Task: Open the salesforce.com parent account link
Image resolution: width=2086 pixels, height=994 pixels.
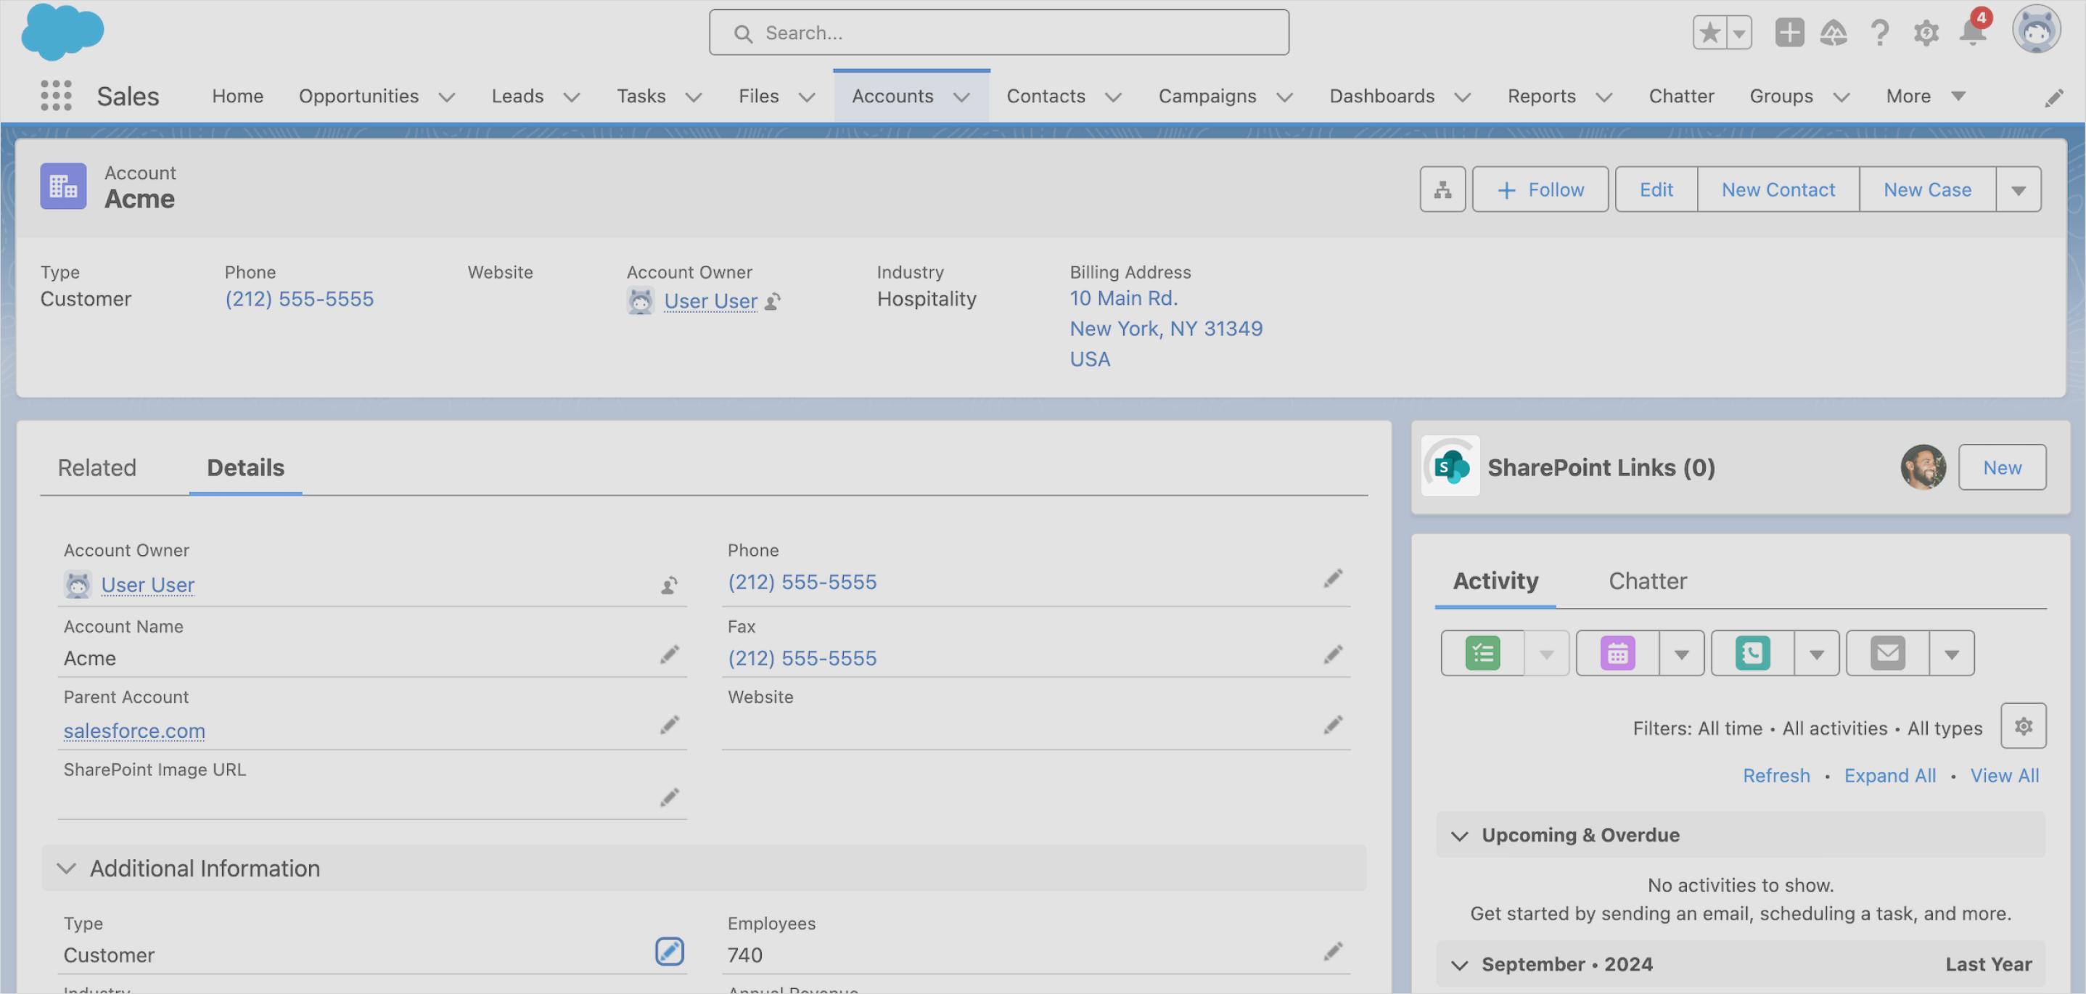Action: click(134, 730)
